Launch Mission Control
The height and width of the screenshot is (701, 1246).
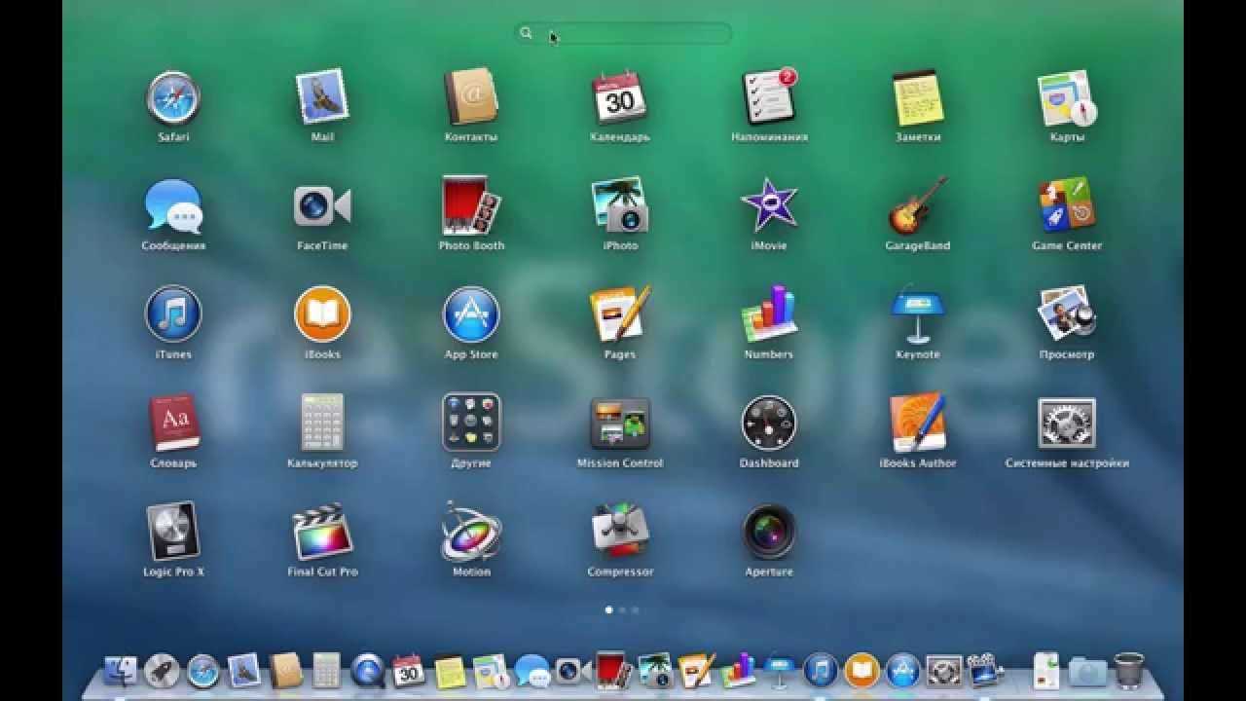pyautogui.click(x=620, y=423)
